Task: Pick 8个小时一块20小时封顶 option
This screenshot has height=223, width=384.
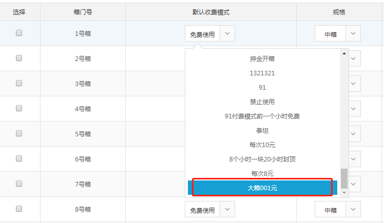Action: pos(262,159)
